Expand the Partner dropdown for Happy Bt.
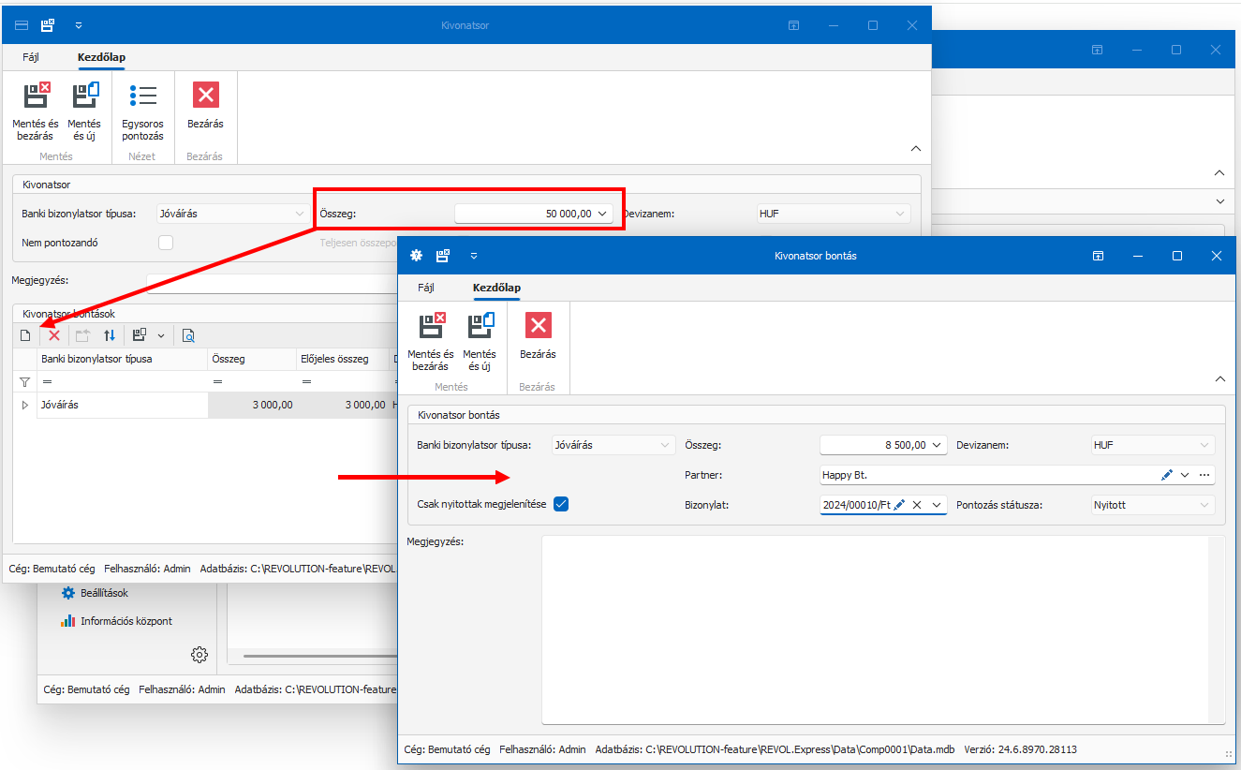 1185,475
